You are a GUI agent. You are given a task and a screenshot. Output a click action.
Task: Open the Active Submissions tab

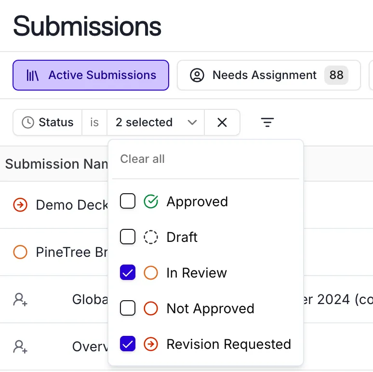91,75
